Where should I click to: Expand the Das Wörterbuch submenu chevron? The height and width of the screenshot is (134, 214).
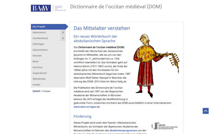click(63, 38)
